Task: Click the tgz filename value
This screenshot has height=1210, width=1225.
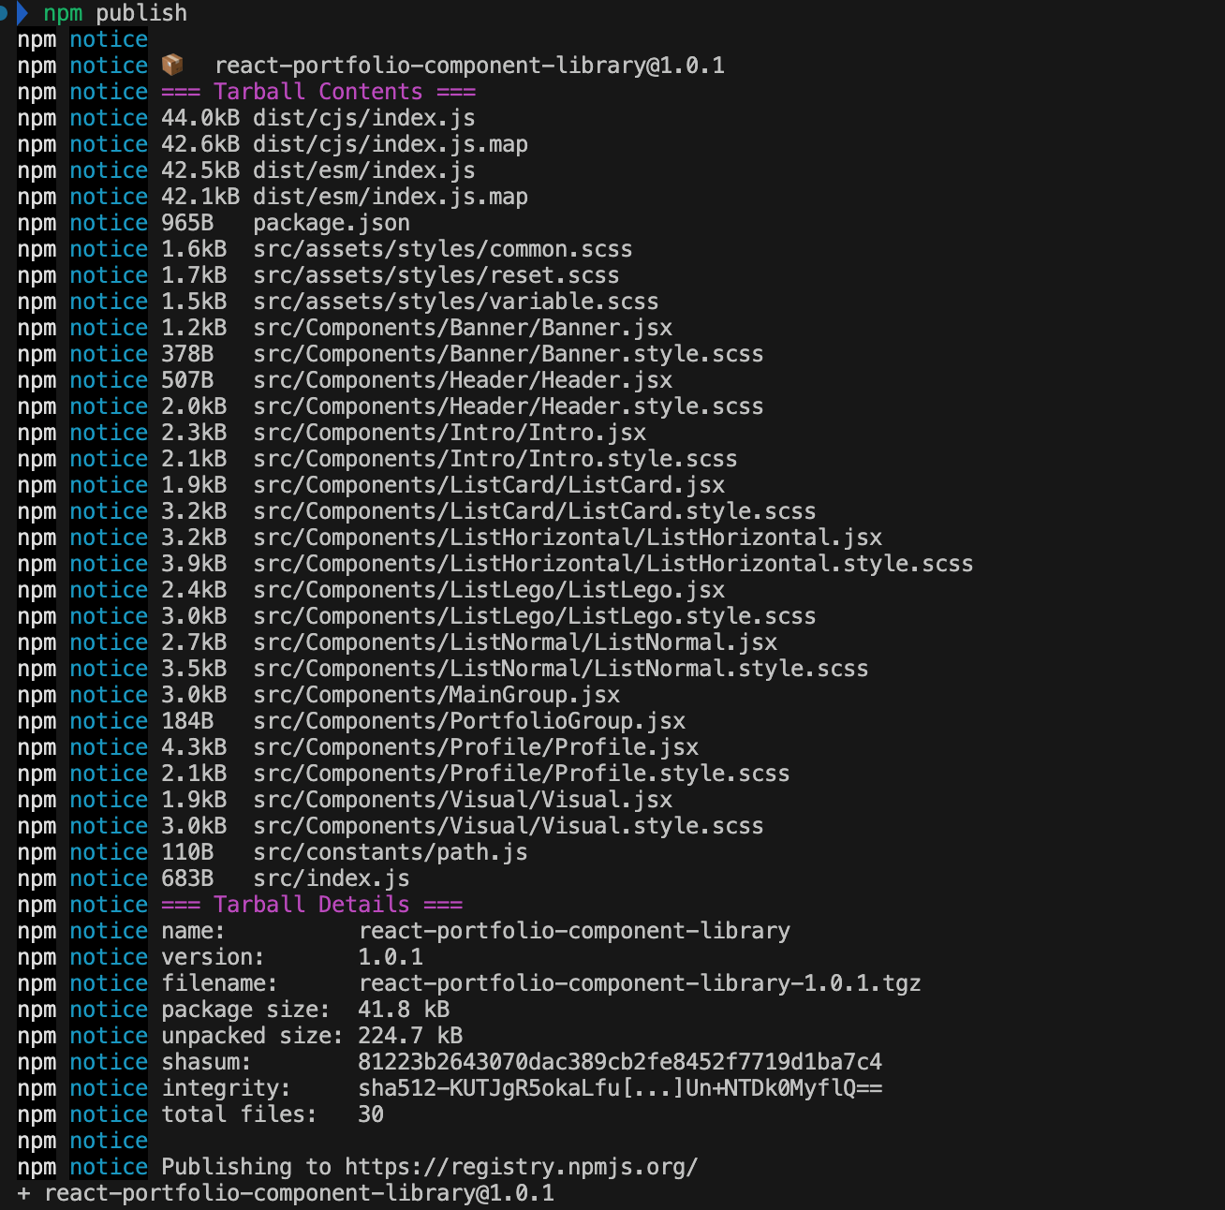Action: pos(640,983)
